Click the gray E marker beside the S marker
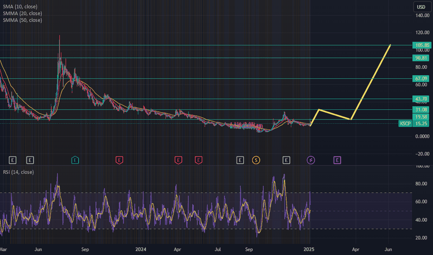This screenshot has width=433, height=255. (240, 160)
